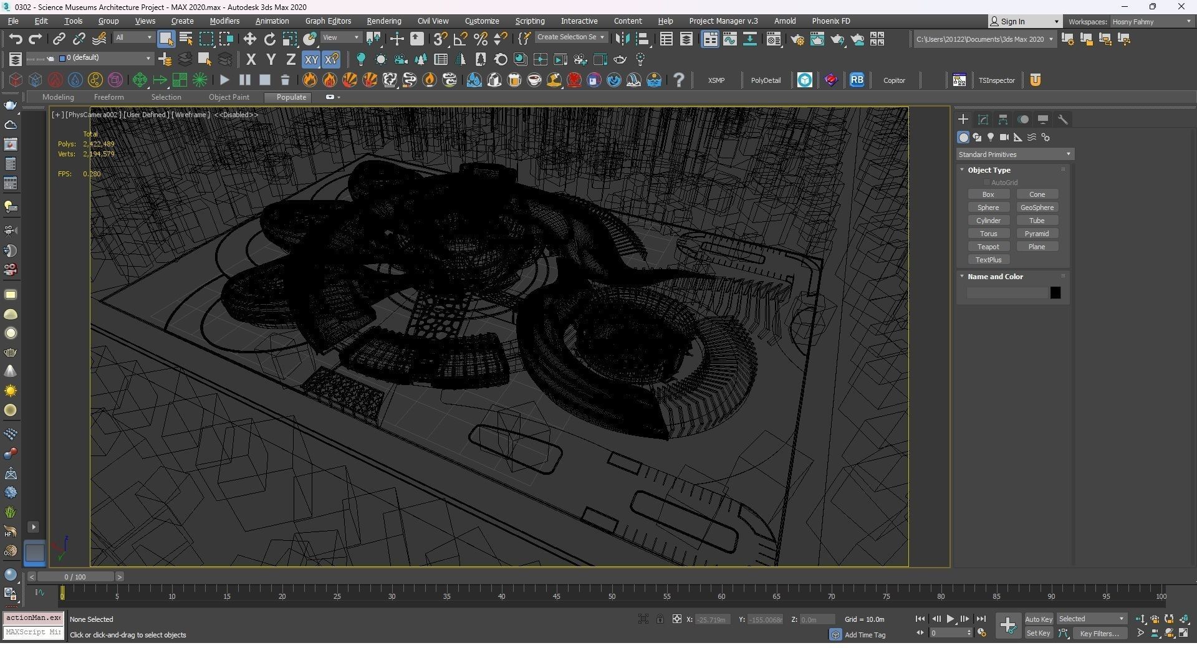This screenshot has height=648, width=1197.
Task: Select the Geometry category icon
Action: point(963,138)
